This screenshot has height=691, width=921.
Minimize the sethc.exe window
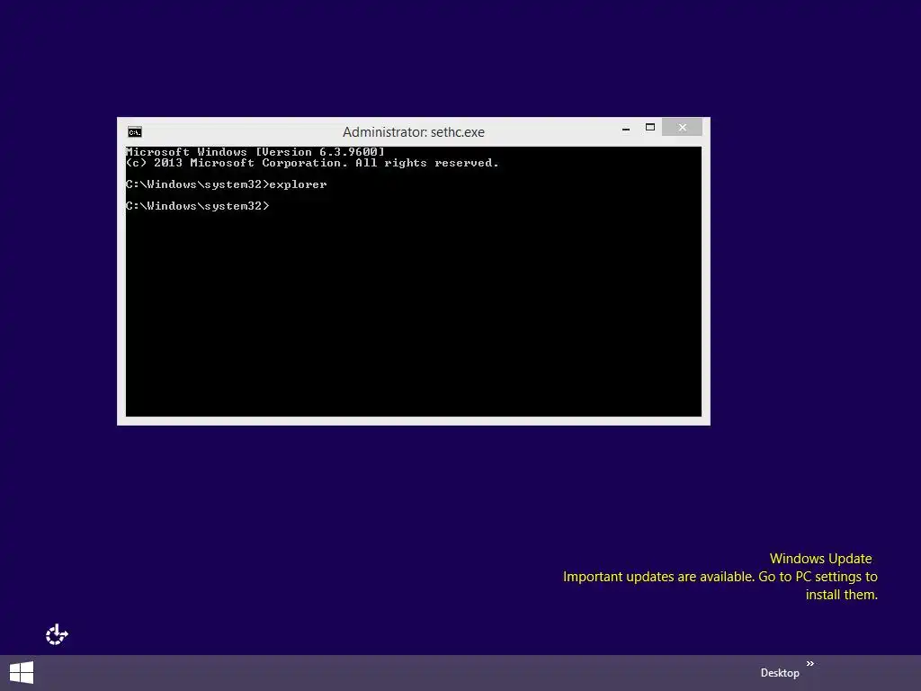coord(626,128)
